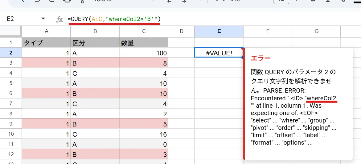Click the quantity cell 2 in row 8
361x164 pixels.
[144, 114]
